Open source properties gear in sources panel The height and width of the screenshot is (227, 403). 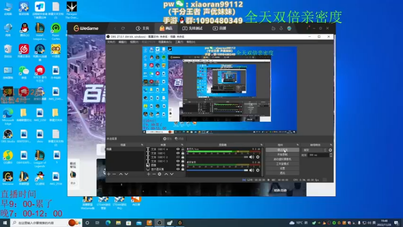pos(159,174)
